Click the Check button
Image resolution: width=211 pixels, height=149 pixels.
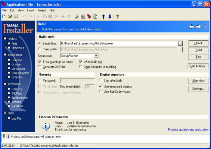click(x=198, y=43)
